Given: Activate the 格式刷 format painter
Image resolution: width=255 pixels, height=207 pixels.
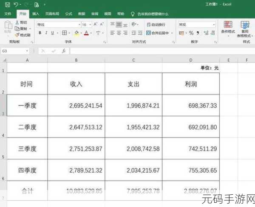Looking at the screenshot, I should 23,35.
